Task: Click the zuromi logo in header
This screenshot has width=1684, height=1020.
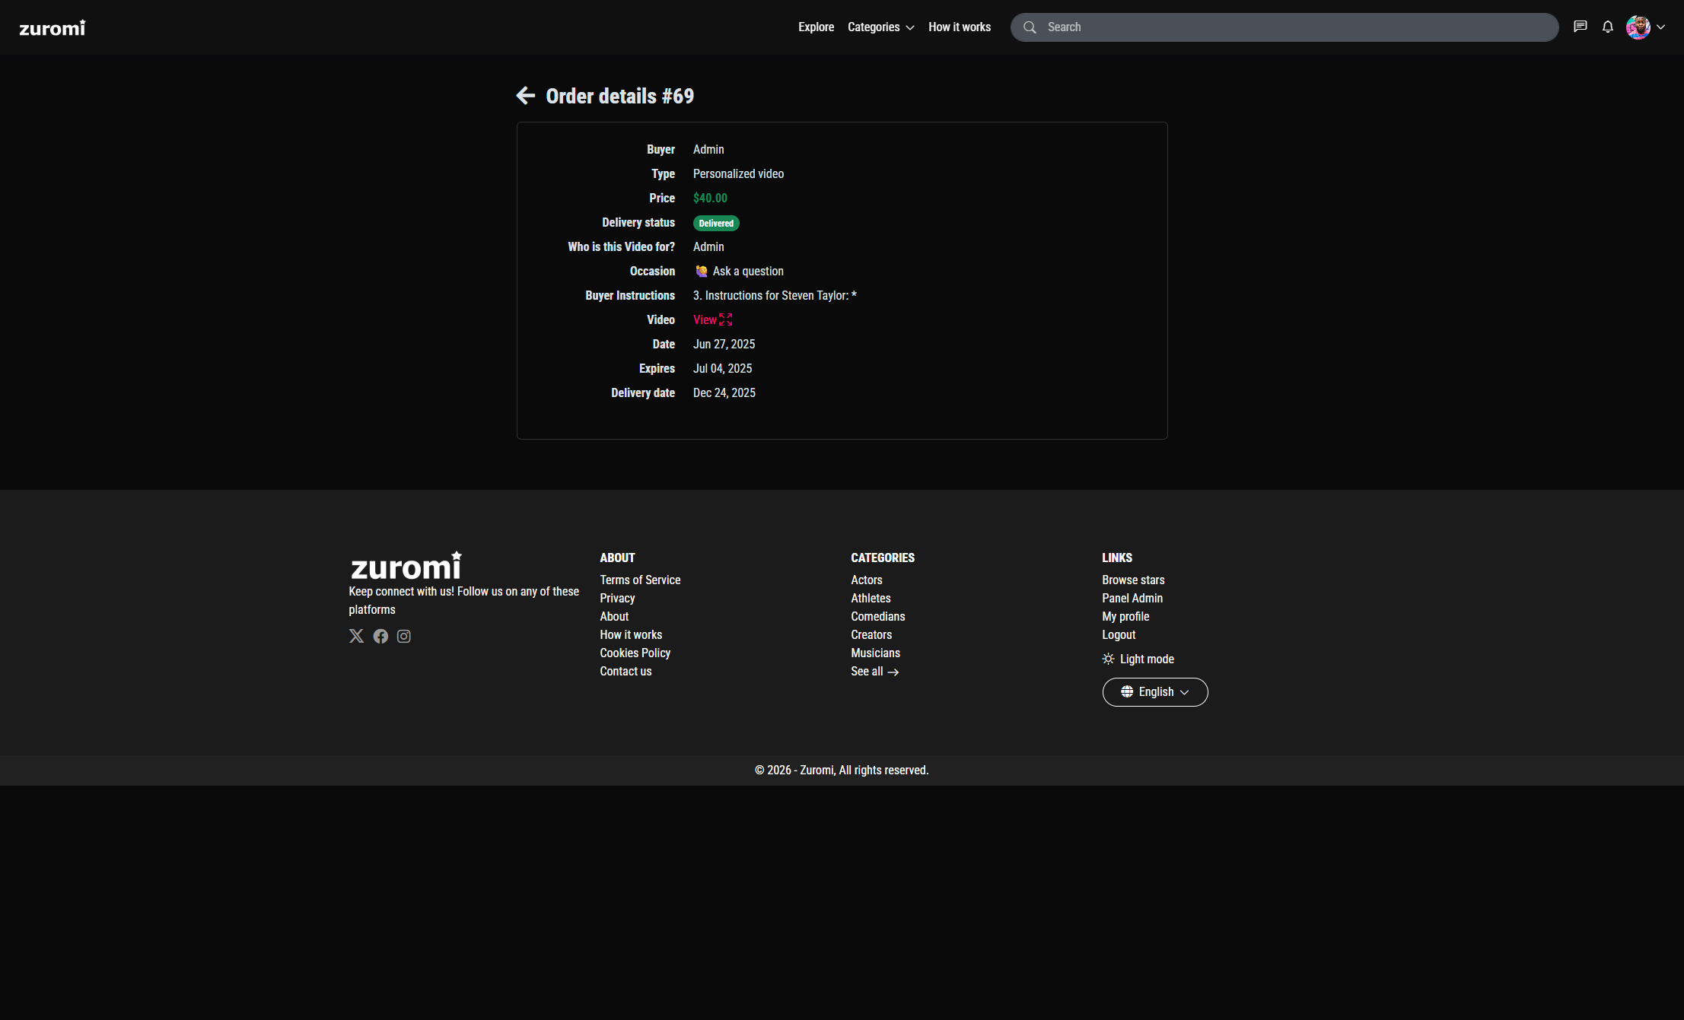Action: tap(53, 28)
